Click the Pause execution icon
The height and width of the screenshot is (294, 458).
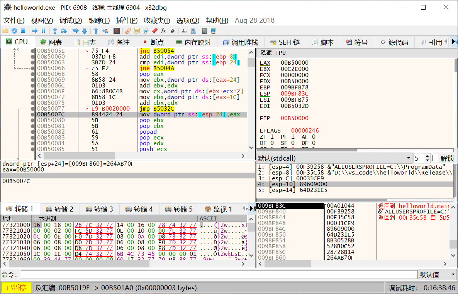[x=43, y=30]
